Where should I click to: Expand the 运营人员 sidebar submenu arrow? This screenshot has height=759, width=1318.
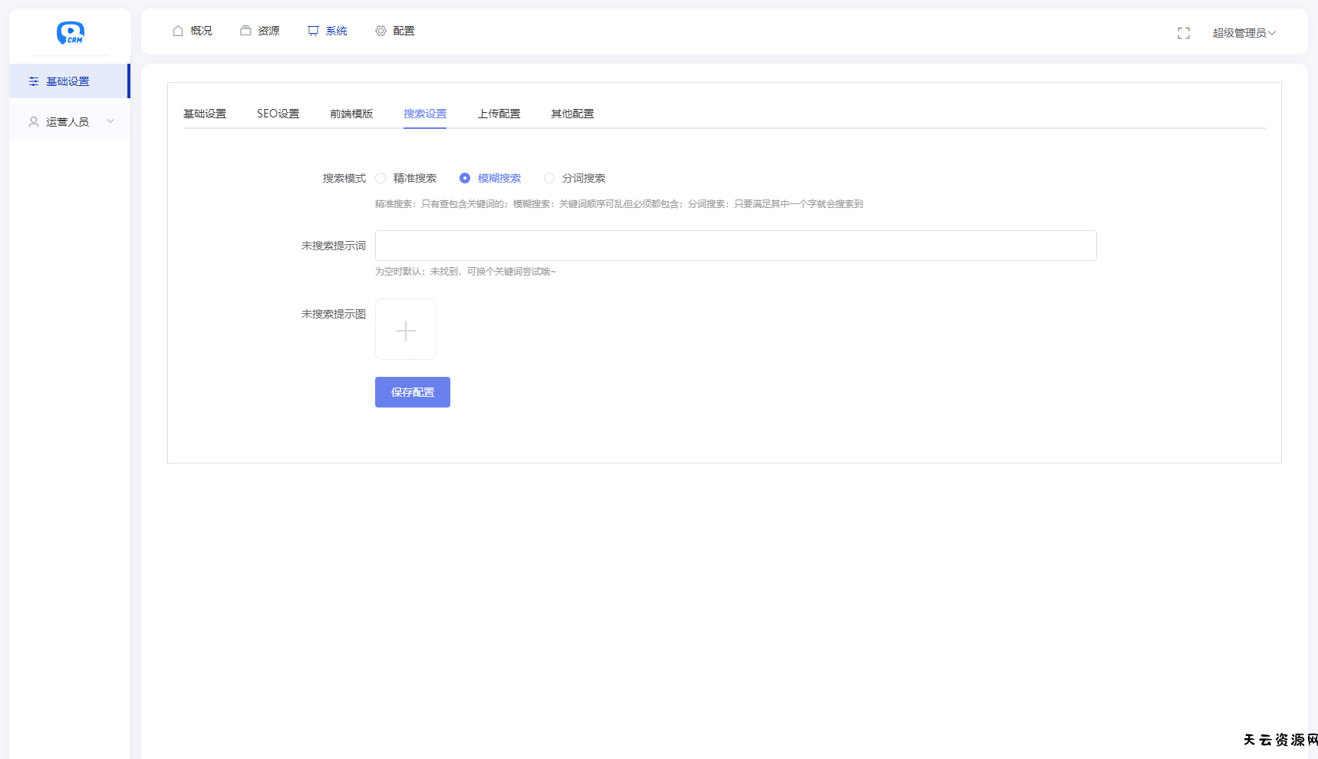click(x=110, y=121)
